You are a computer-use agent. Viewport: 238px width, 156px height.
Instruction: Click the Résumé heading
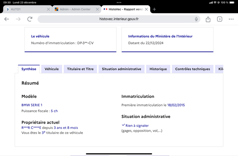point(30,83)
